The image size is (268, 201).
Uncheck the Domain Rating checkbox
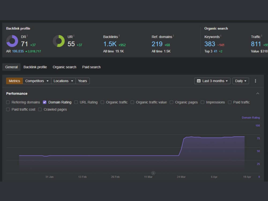pos(44,102)
